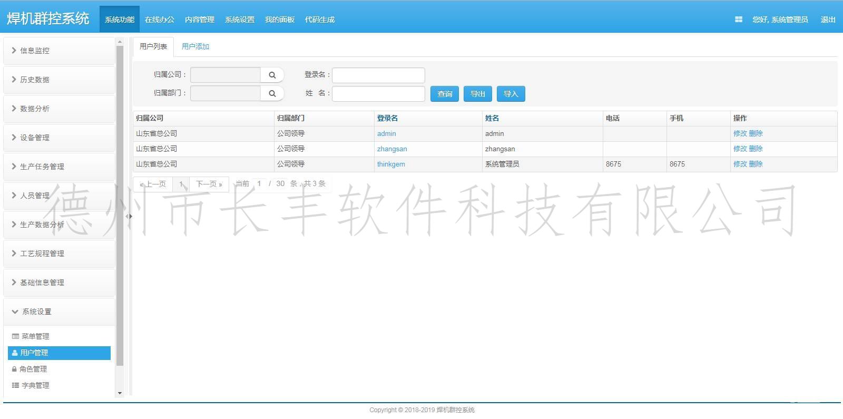Open the zhangsan login name link
Screen dimensions: 843x419
click(x=392, y=149)
